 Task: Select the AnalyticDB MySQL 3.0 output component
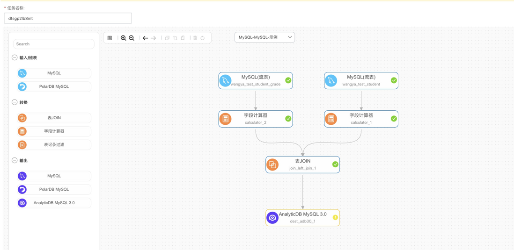coord(54,203)
